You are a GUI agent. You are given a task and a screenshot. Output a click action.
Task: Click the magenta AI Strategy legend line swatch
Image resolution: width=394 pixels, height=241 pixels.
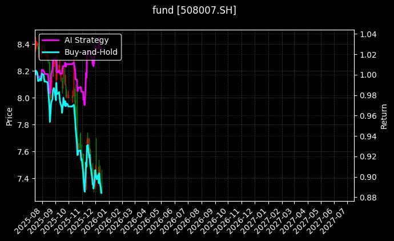(50, 41)
